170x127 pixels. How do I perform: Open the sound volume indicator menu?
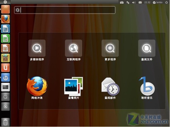134,2
